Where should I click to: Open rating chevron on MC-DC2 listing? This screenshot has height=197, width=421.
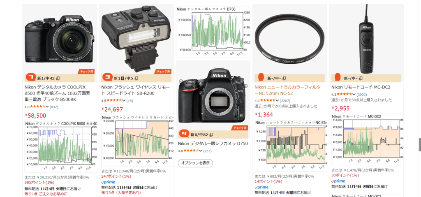pos(354,94)
